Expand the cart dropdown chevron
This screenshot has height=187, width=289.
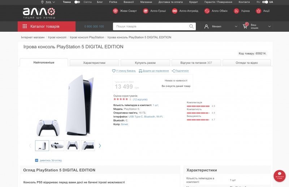click(x=269, y=26)
